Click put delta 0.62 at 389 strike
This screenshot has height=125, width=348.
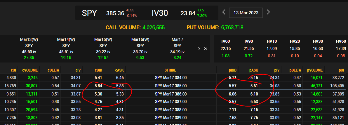(x=297, y=118)
